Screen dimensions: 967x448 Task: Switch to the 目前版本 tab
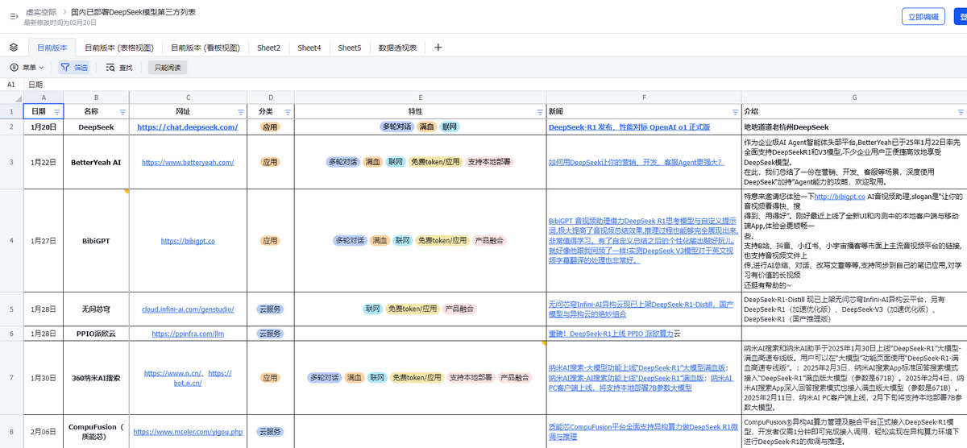coord(52,48)
